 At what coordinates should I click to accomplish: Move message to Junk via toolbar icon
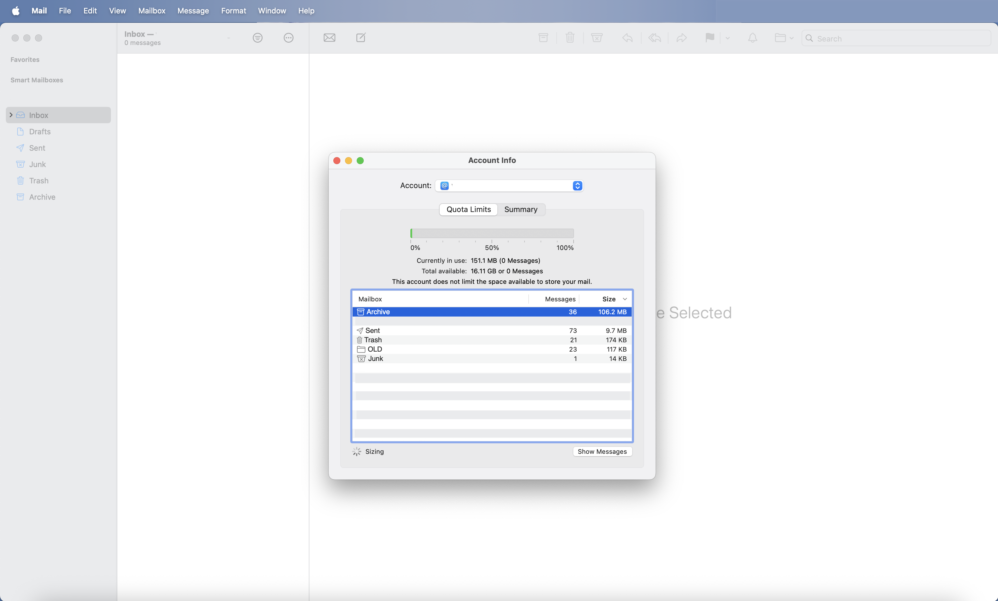[597, 38]
